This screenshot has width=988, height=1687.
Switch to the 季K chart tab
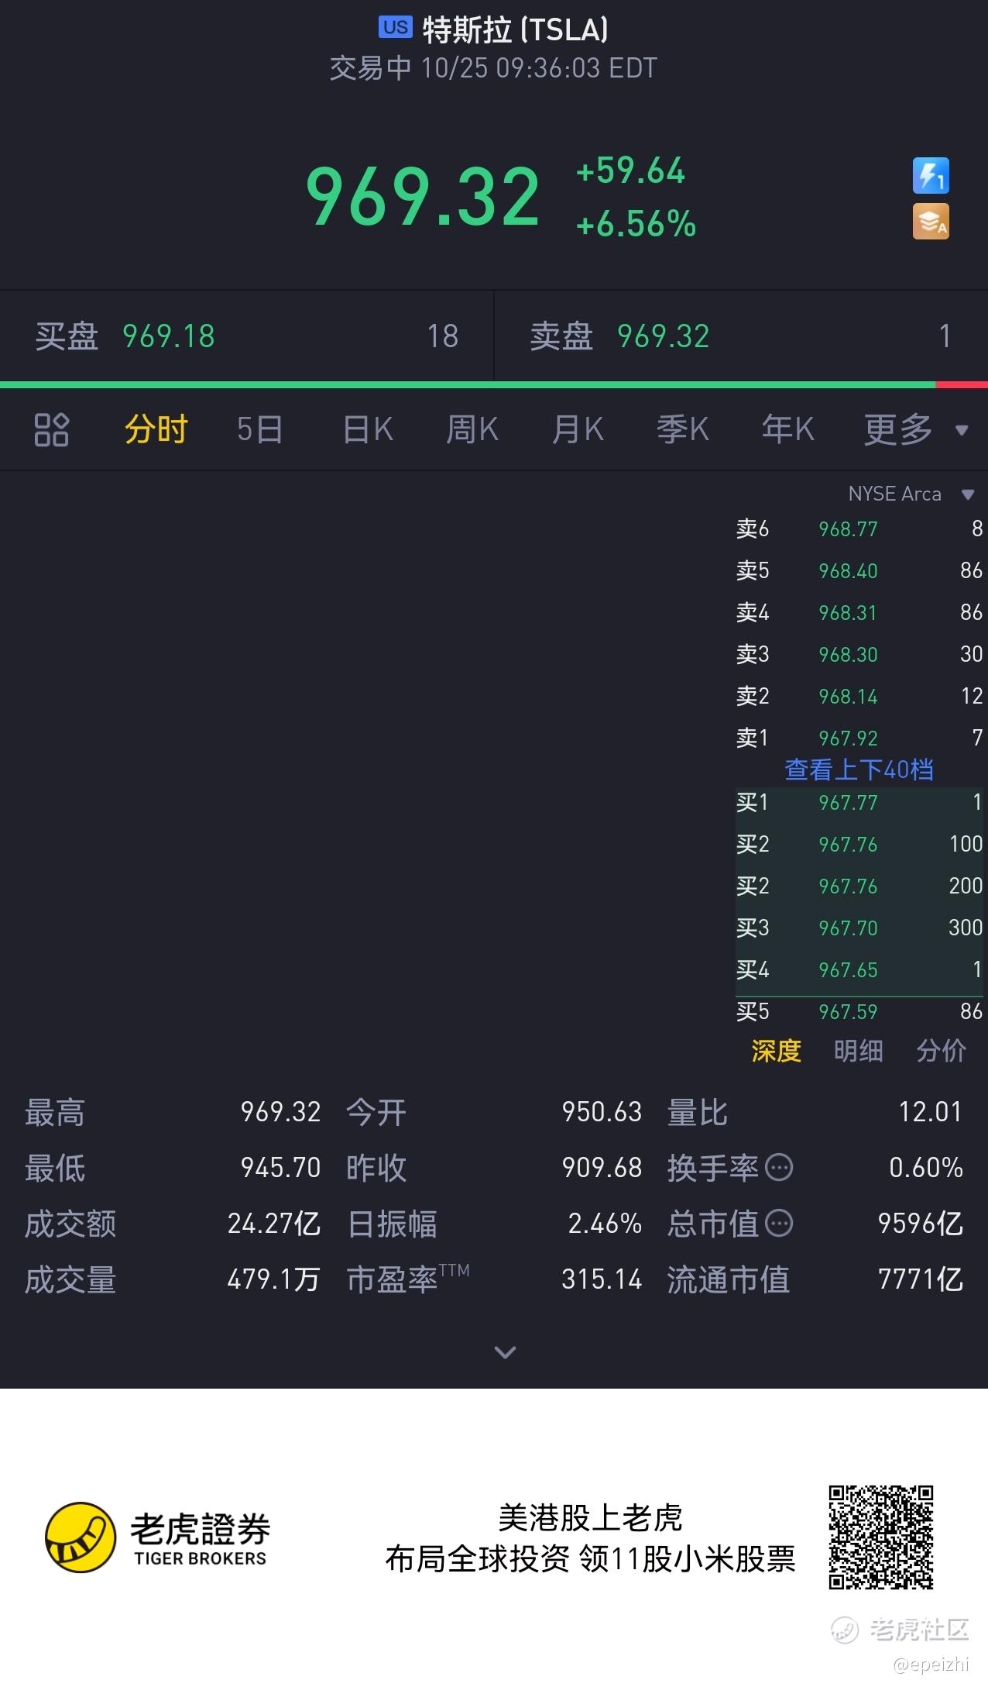pos(683,429)
